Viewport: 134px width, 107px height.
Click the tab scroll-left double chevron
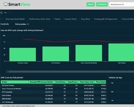click(x=2, y=19)
